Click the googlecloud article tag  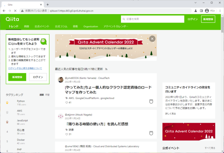point(107,98)
